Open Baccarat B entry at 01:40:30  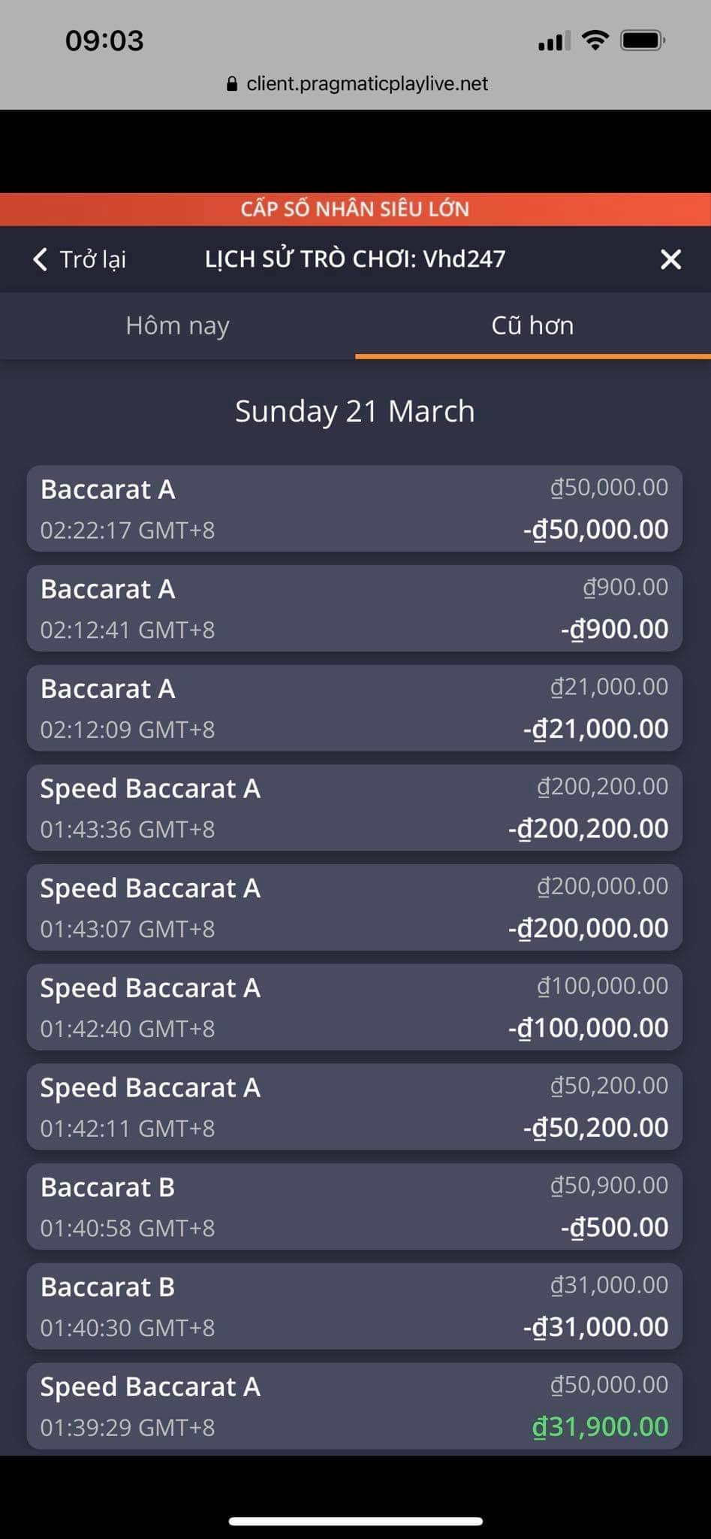(x=354, y=1306)
